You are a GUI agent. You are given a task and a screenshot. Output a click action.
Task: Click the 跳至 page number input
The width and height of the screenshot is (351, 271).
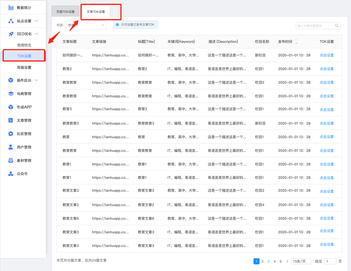tap(330, 261)
